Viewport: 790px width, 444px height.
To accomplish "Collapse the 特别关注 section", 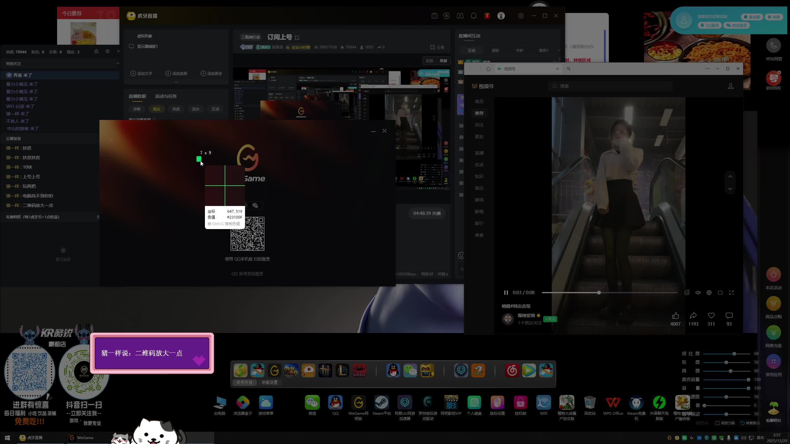I will (118, 64).
